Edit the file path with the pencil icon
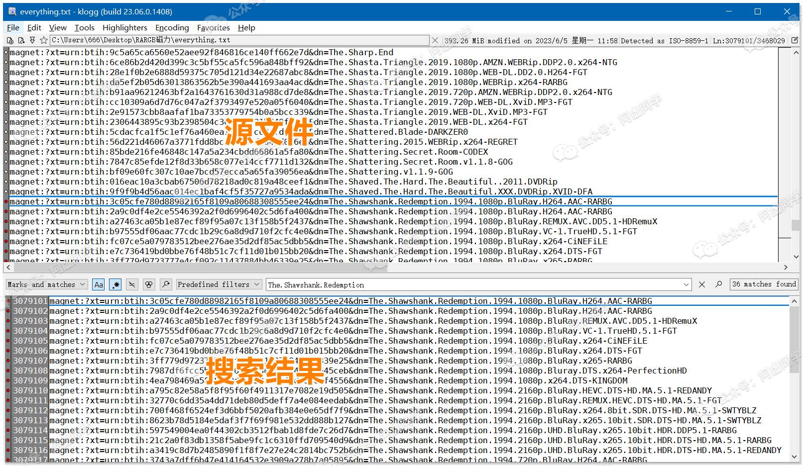 [794, 40]
